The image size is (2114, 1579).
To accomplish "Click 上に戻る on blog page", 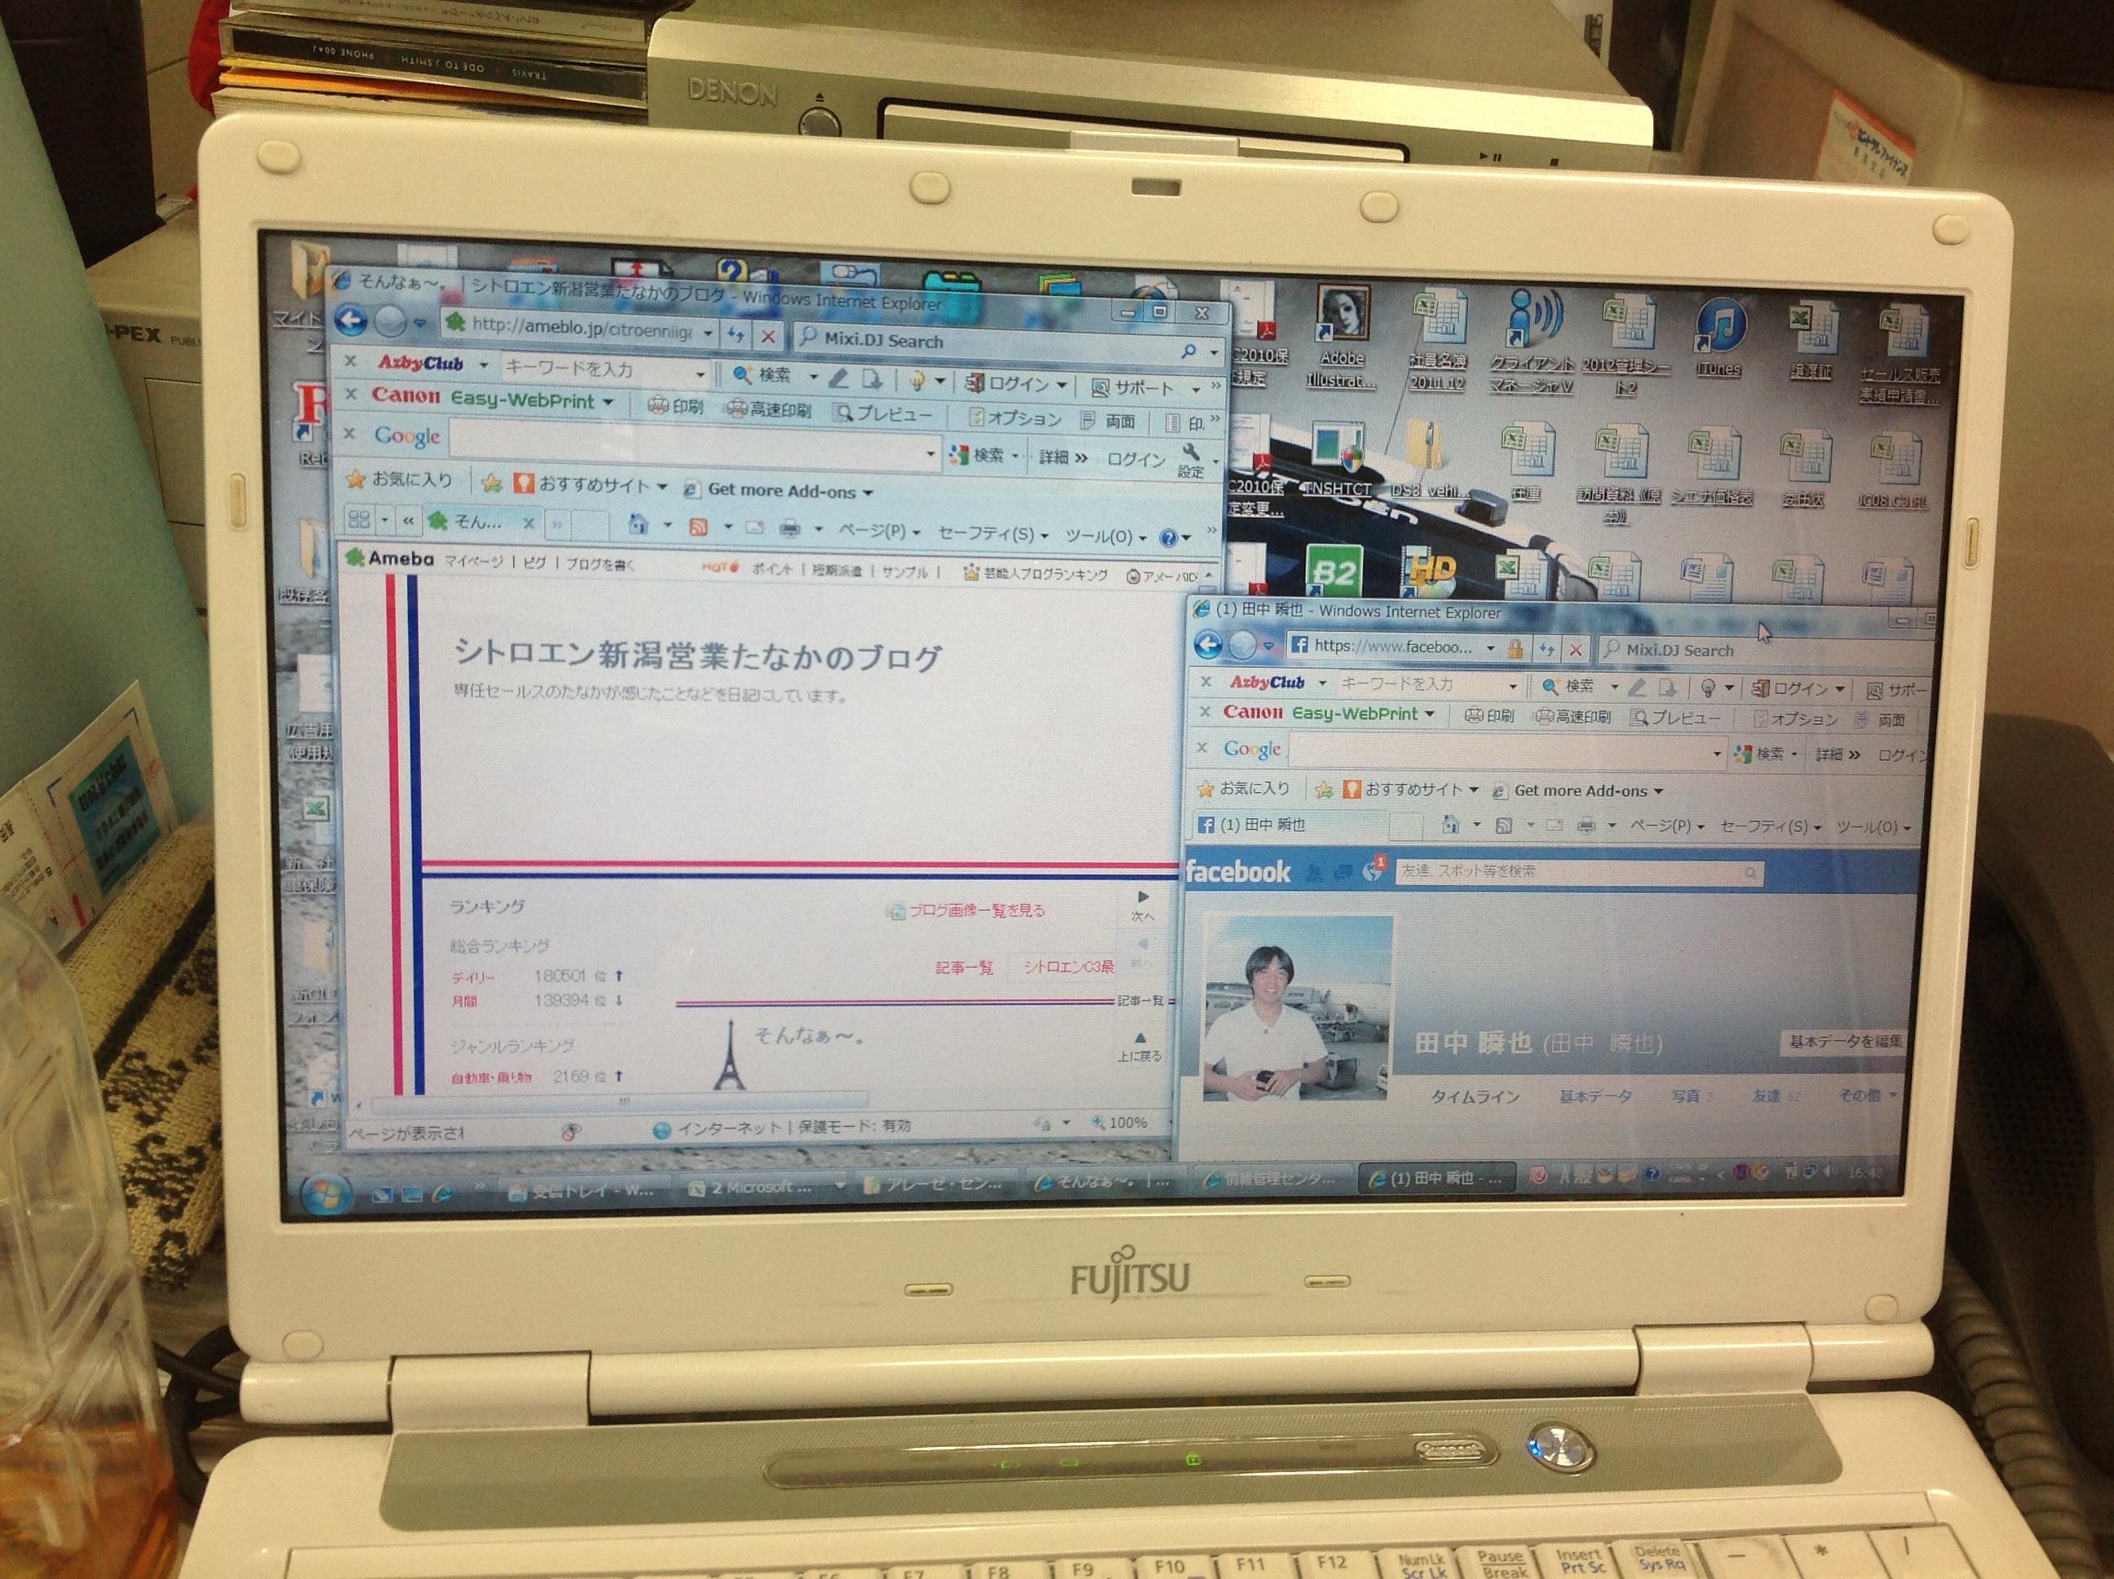I will tap(1139, 1046).
